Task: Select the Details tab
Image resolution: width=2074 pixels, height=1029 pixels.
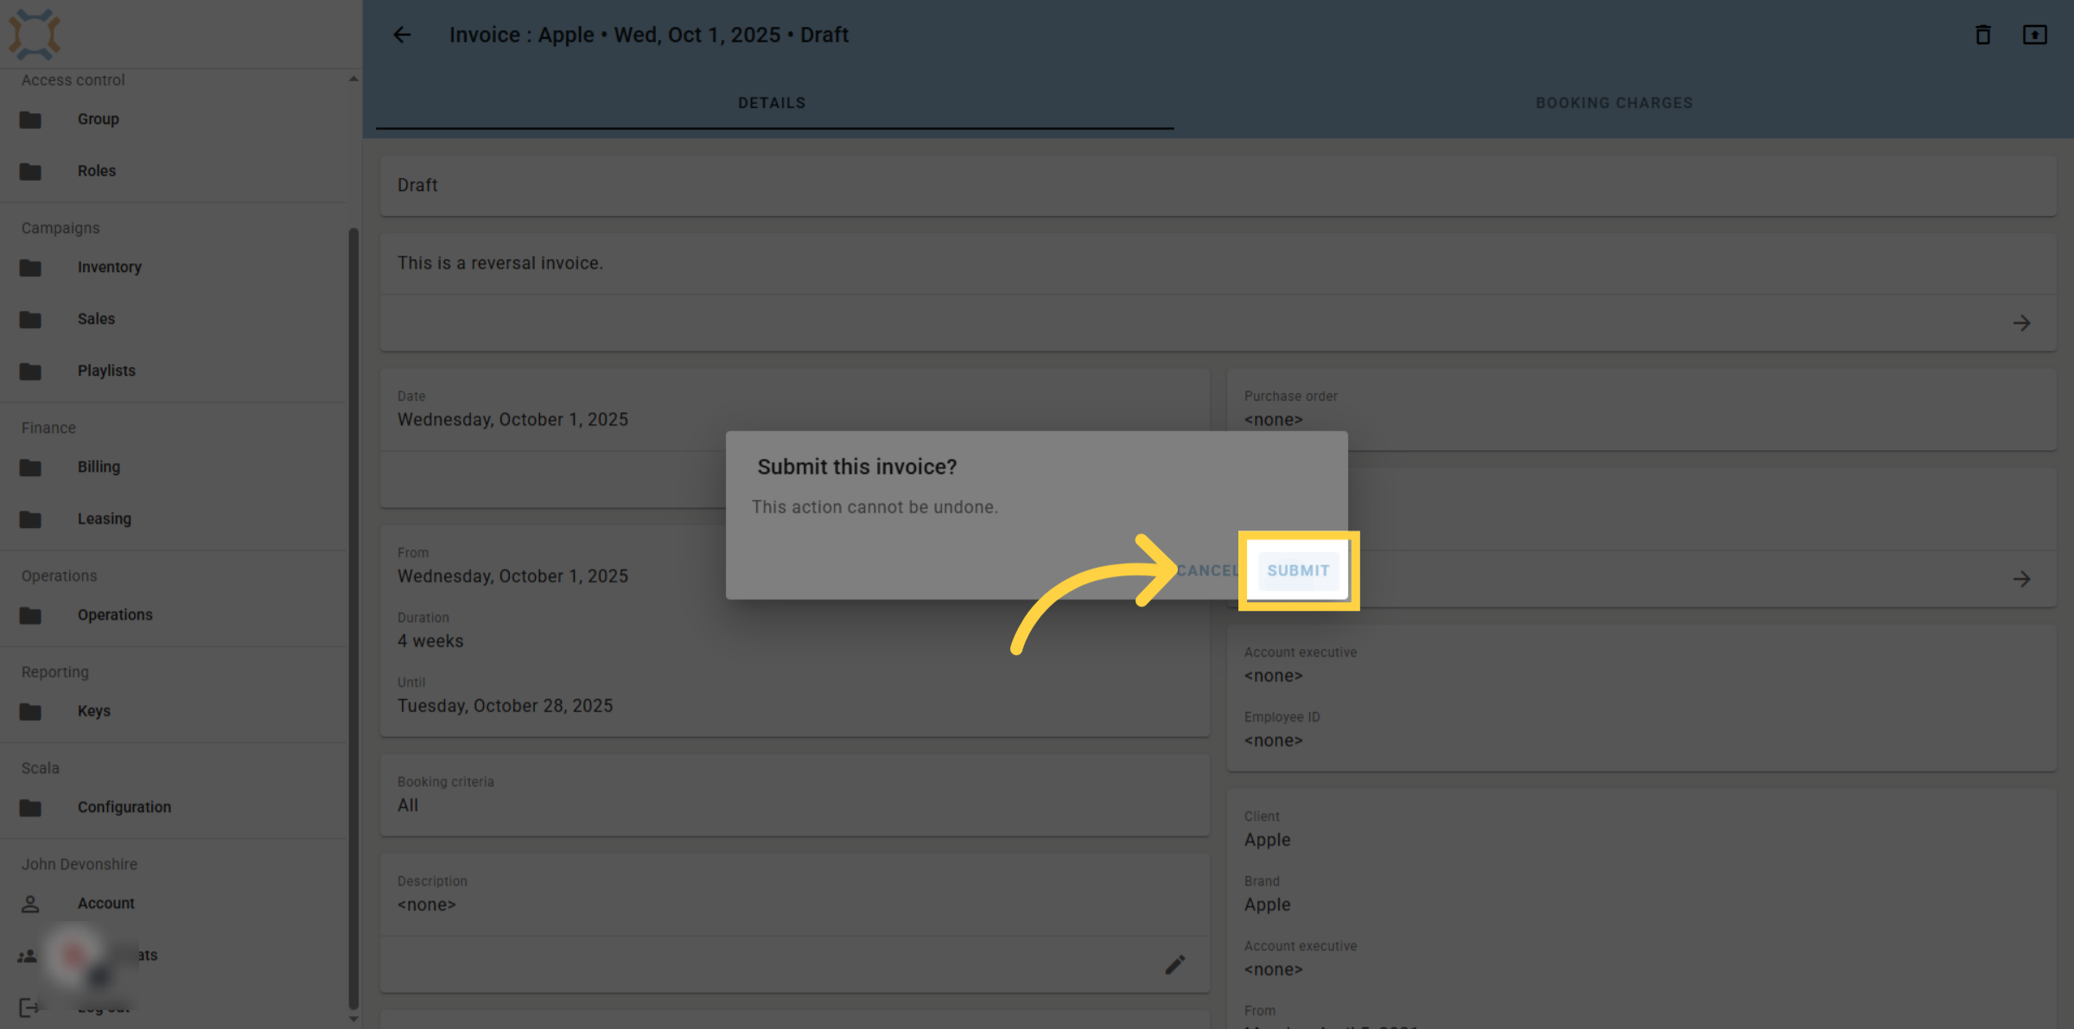Action: 772,103
